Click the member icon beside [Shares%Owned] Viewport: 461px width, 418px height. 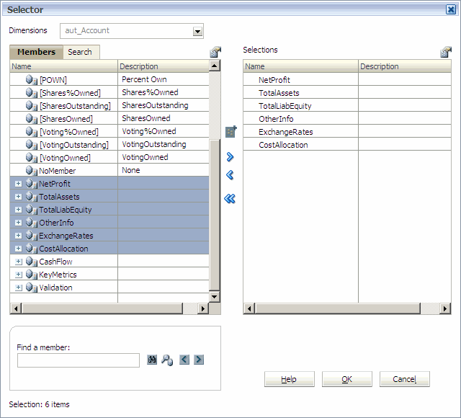(x=31, y=92)
